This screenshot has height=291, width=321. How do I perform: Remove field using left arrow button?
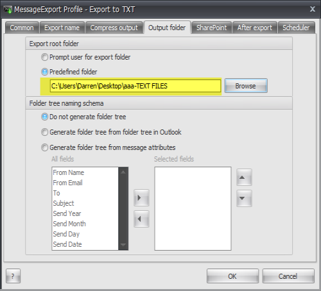coord(141,219)
